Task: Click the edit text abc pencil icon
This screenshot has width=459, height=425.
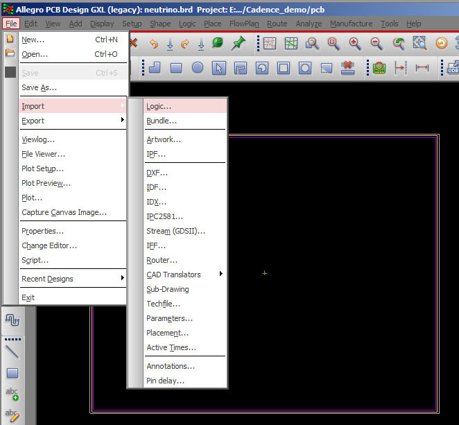Action: coord(12,415)
